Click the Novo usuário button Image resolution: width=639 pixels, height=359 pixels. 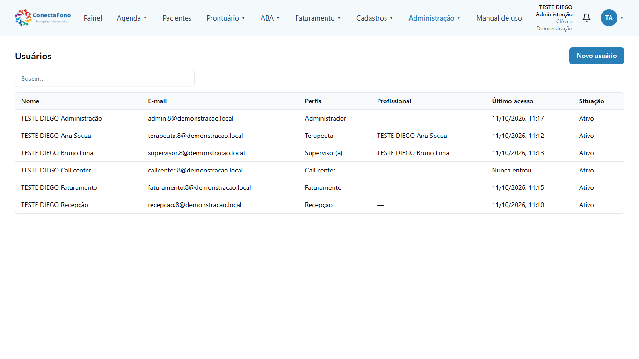click(x=596, y=56)
